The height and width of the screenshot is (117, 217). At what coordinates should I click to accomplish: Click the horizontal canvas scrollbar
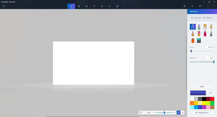coord(93,116)
